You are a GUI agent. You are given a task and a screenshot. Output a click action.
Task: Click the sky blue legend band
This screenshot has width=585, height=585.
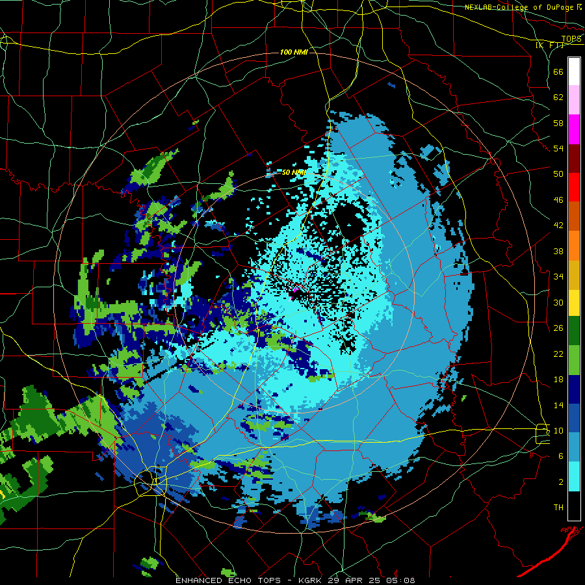(x=574, y=447)
